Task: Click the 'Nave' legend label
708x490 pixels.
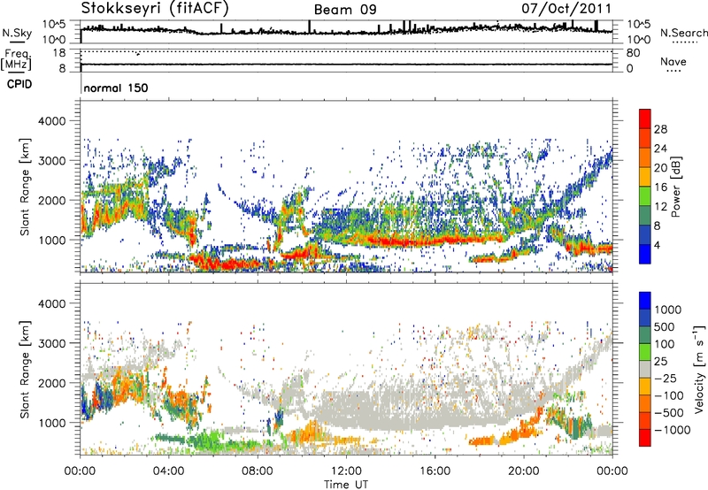Action: point(673,61)
